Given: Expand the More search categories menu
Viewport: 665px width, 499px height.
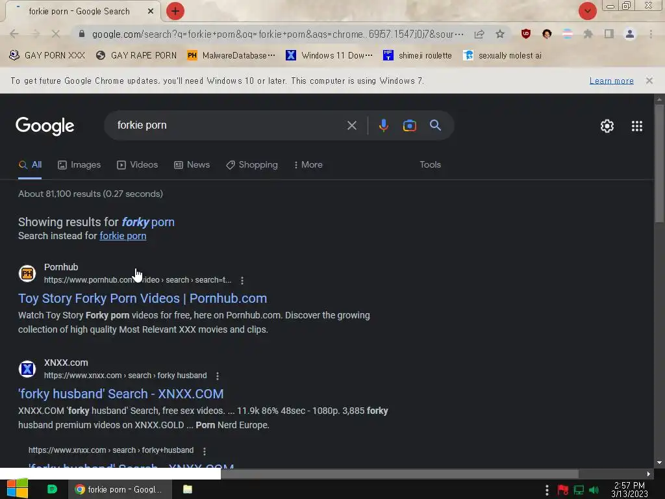Looking at the screenshot, I should click(x=308, y=165).
